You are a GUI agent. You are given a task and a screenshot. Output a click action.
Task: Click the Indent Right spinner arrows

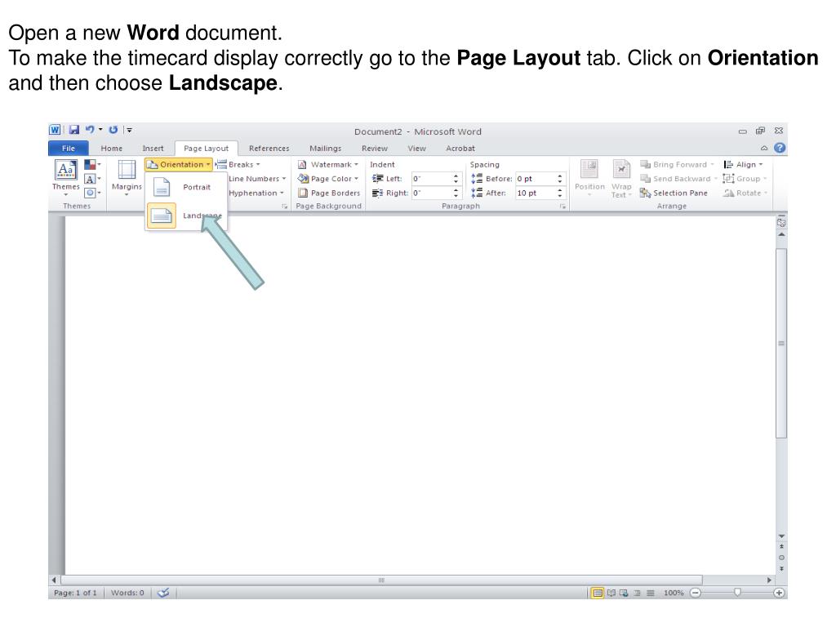tap(456, 193)
